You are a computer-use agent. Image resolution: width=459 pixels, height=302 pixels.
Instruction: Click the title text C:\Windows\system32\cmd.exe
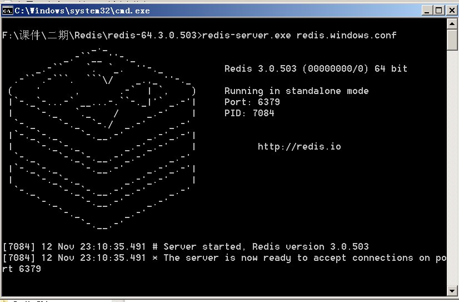[x=82, y=11]
